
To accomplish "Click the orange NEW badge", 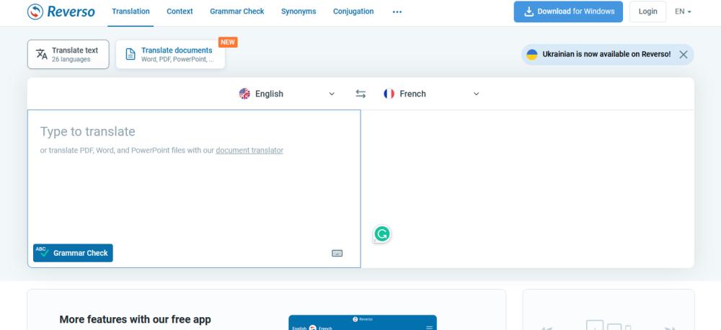I will 228,43.
